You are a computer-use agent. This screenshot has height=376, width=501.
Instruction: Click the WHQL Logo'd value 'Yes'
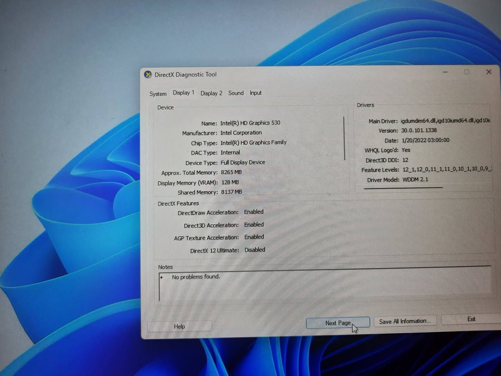406,150
